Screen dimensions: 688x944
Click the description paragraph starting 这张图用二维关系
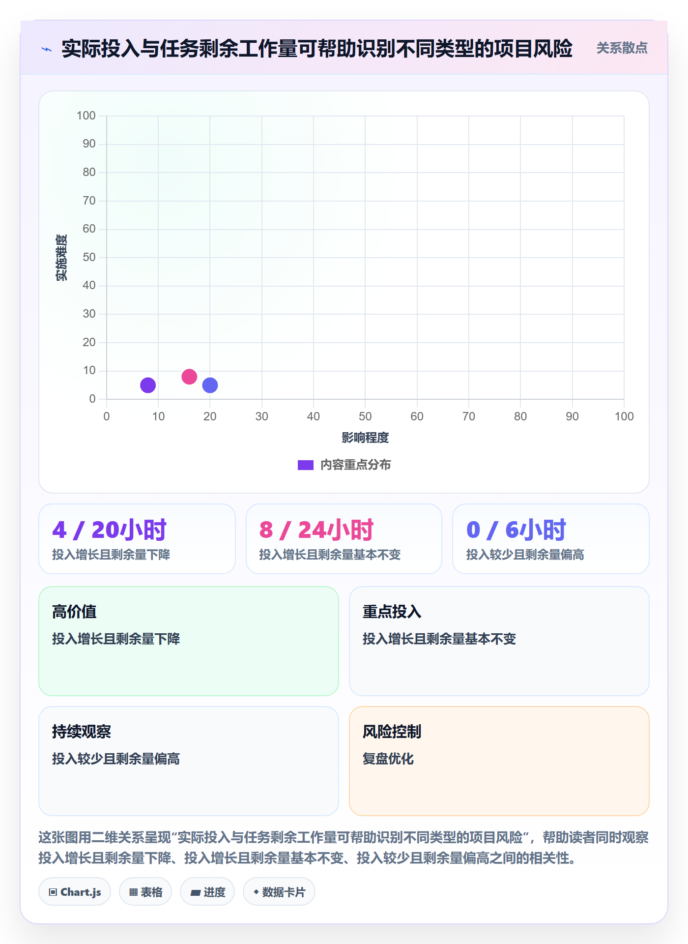click(x=344, y=848)
